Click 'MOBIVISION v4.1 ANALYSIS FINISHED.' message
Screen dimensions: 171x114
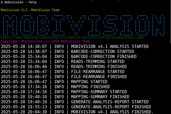(x=112, y=112)
